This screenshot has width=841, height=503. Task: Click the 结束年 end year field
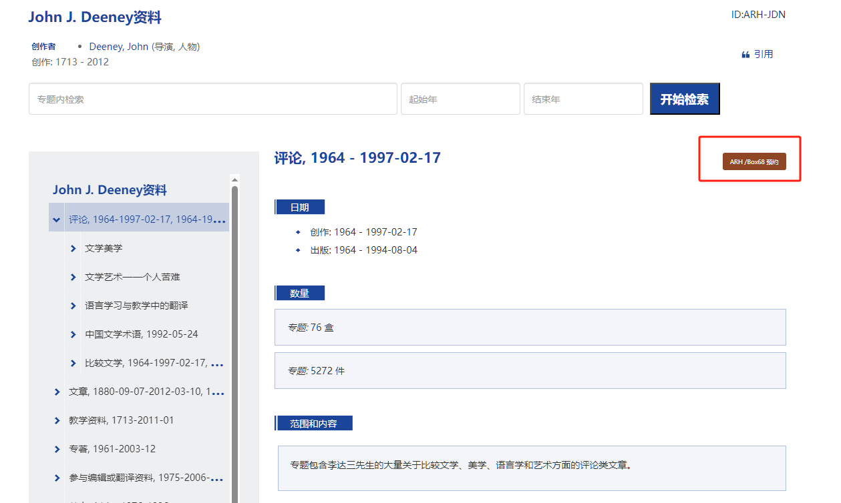click(x=583, y=99)
